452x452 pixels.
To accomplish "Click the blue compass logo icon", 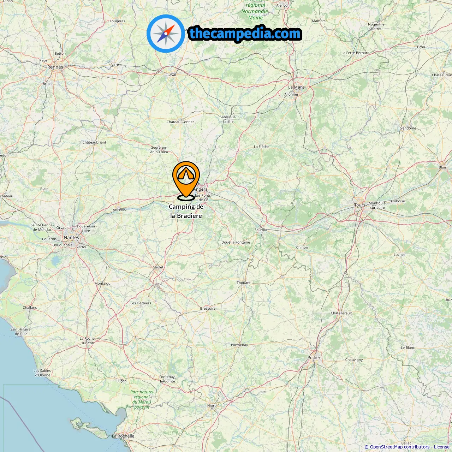I will point(166,34).
